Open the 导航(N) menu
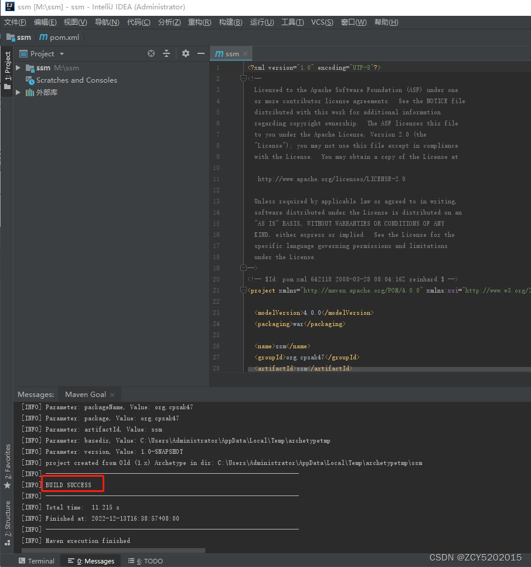The height and width of the screenshot is (567, 531). (x=107, y=22)
